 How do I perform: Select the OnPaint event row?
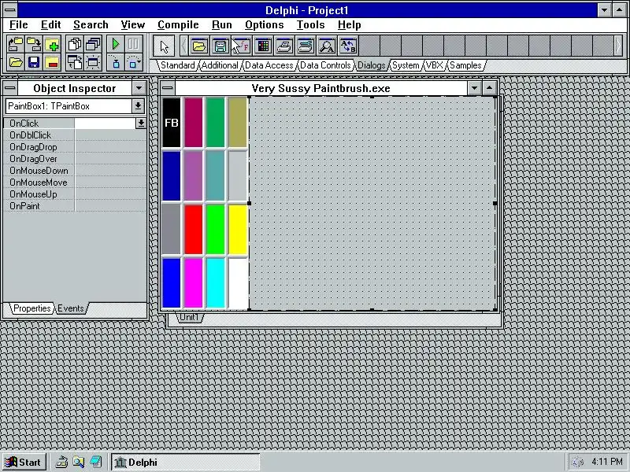click(x=75, y=206)
